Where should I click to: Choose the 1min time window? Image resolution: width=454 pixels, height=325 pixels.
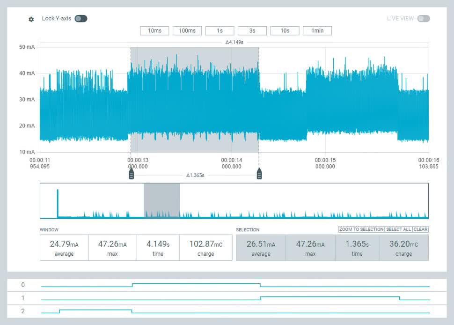(x=317, y=31)
